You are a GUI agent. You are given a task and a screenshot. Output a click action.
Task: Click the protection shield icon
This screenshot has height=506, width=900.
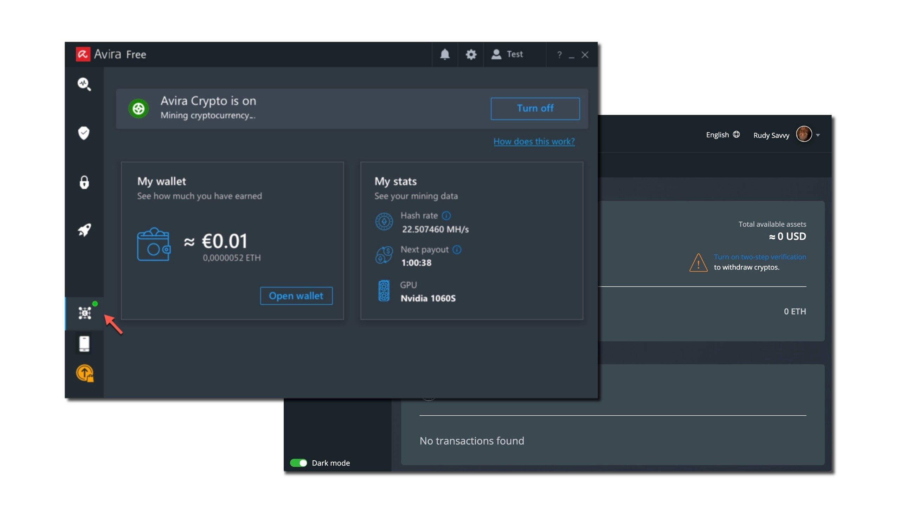pyautogui.click(x=85, y=133)
